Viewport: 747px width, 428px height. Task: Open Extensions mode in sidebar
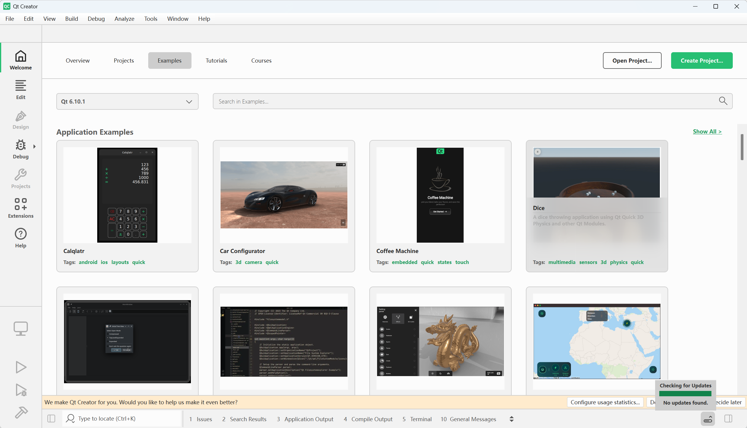pyautogui.click(x=21, y=208)
